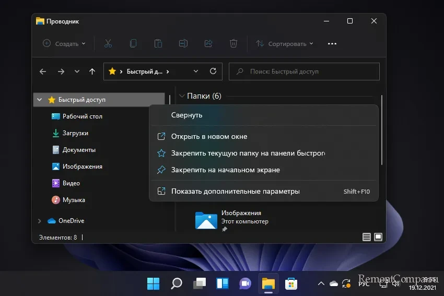The height and width of the screenshot is (296, 444).
Task: Select Закрепить на начальном экране
Action: click(x=225, y=170)
